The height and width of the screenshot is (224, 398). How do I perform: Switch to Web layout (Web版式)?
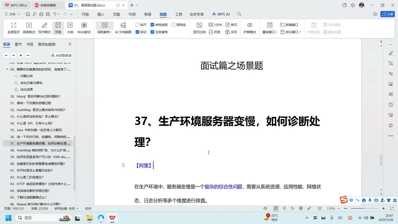(x=84, y=28)
